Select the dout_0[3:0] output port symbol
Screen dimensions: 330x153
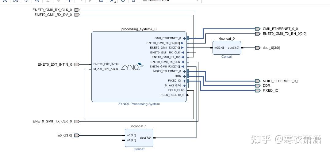(x=258, y=48)
